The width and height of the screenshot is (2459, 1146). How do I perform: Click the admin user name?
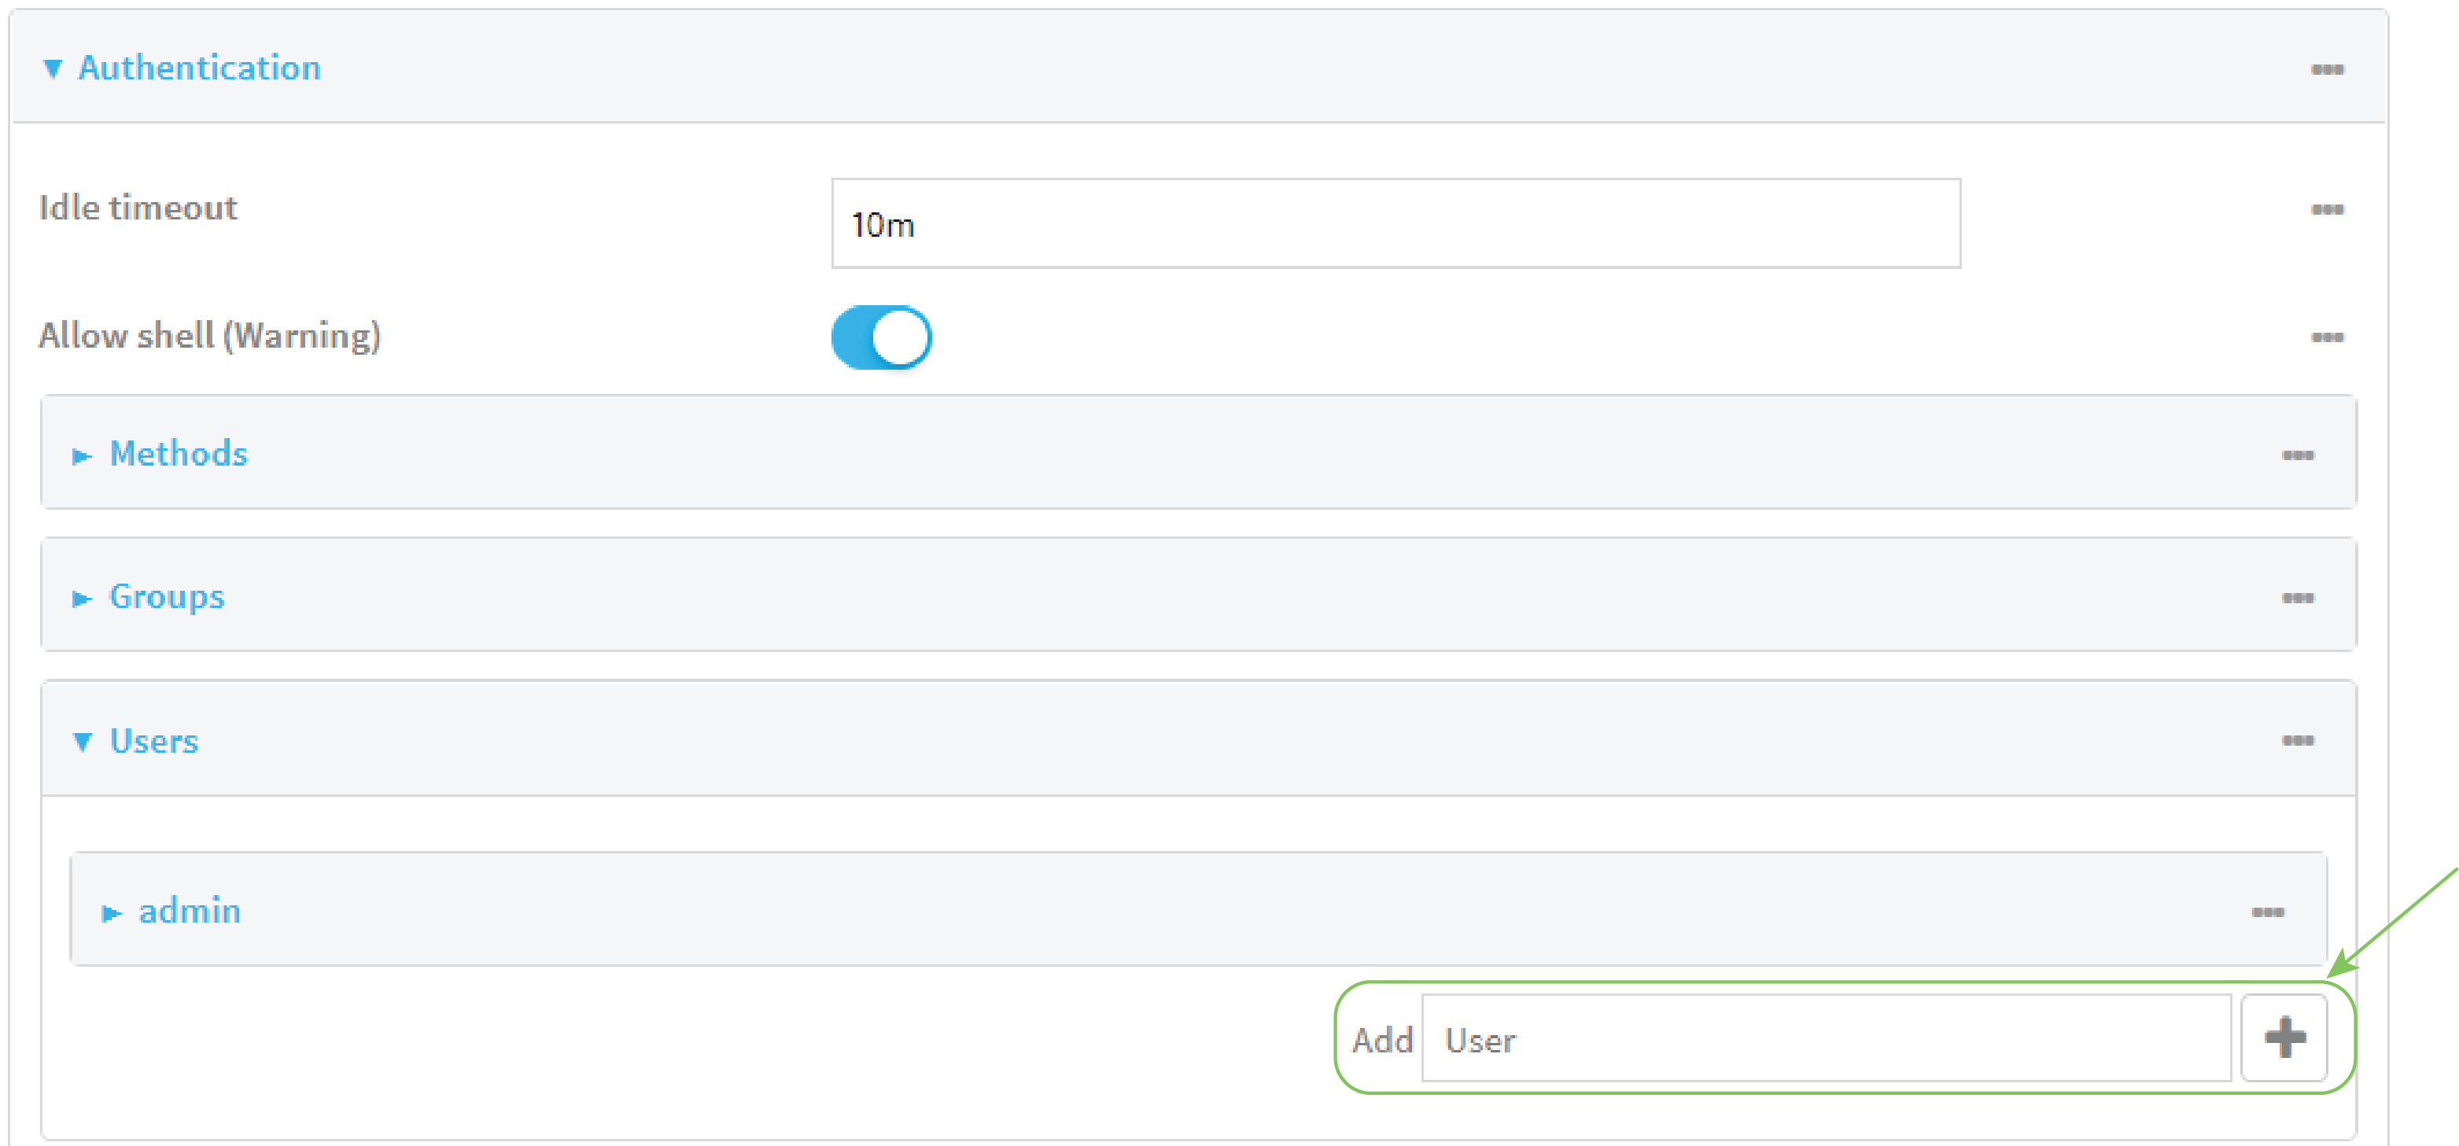click(190, 912)
